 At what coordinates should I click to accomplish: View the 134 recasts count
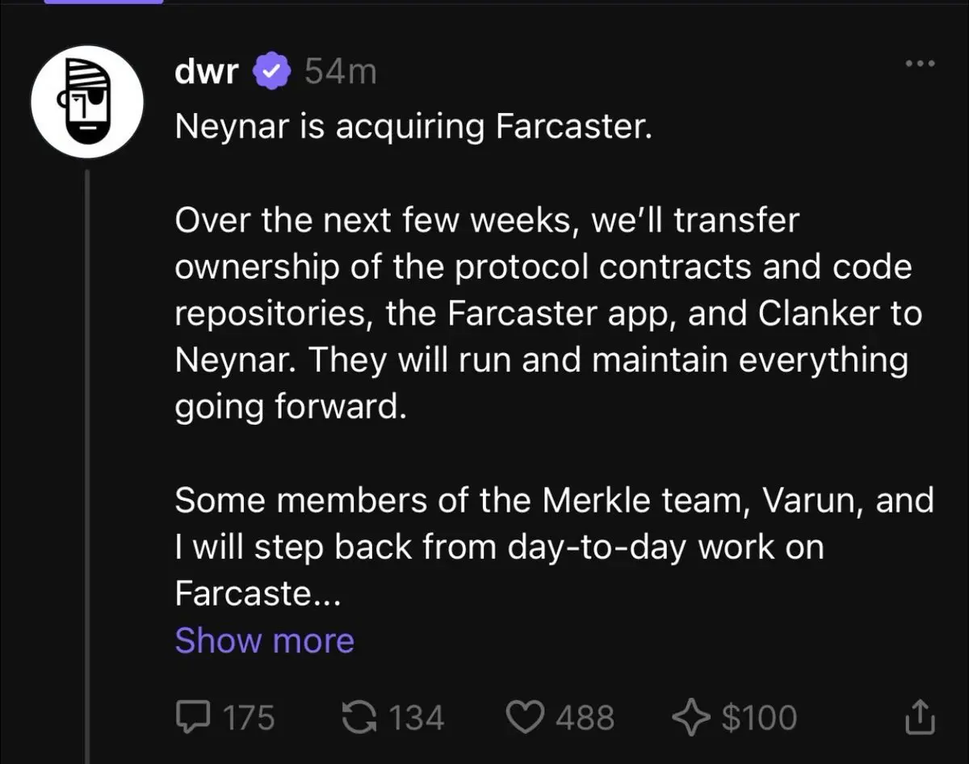click(417, 717)
